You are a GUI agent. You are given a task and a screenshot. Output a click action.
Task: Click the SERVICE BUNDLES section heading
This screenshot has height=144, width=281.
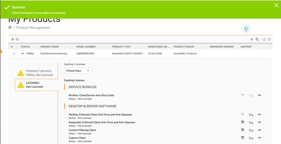click(82, 87)
